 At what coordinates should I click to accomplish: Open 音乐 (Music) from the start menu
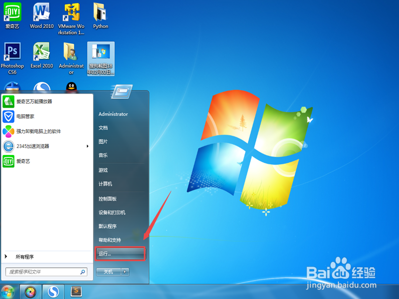[103, 155]
